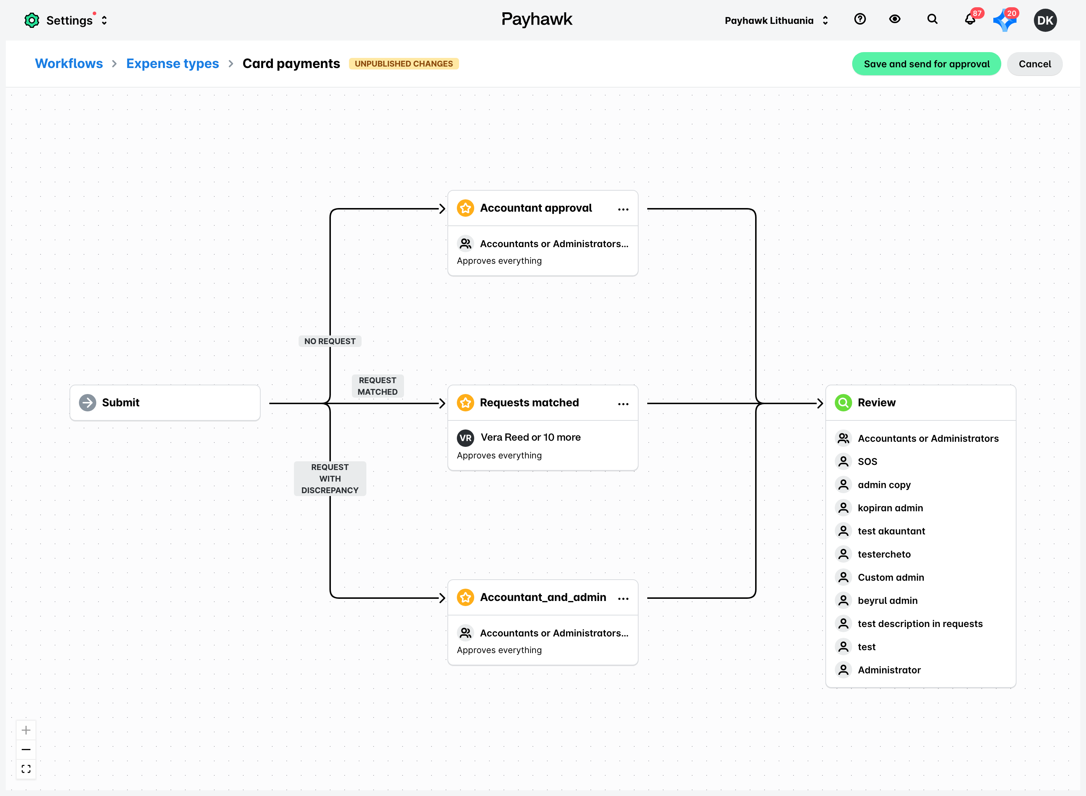Click the REQUEST MATCHED branch label
Screen dimensions: 1086x796
[x=378, y=386]
